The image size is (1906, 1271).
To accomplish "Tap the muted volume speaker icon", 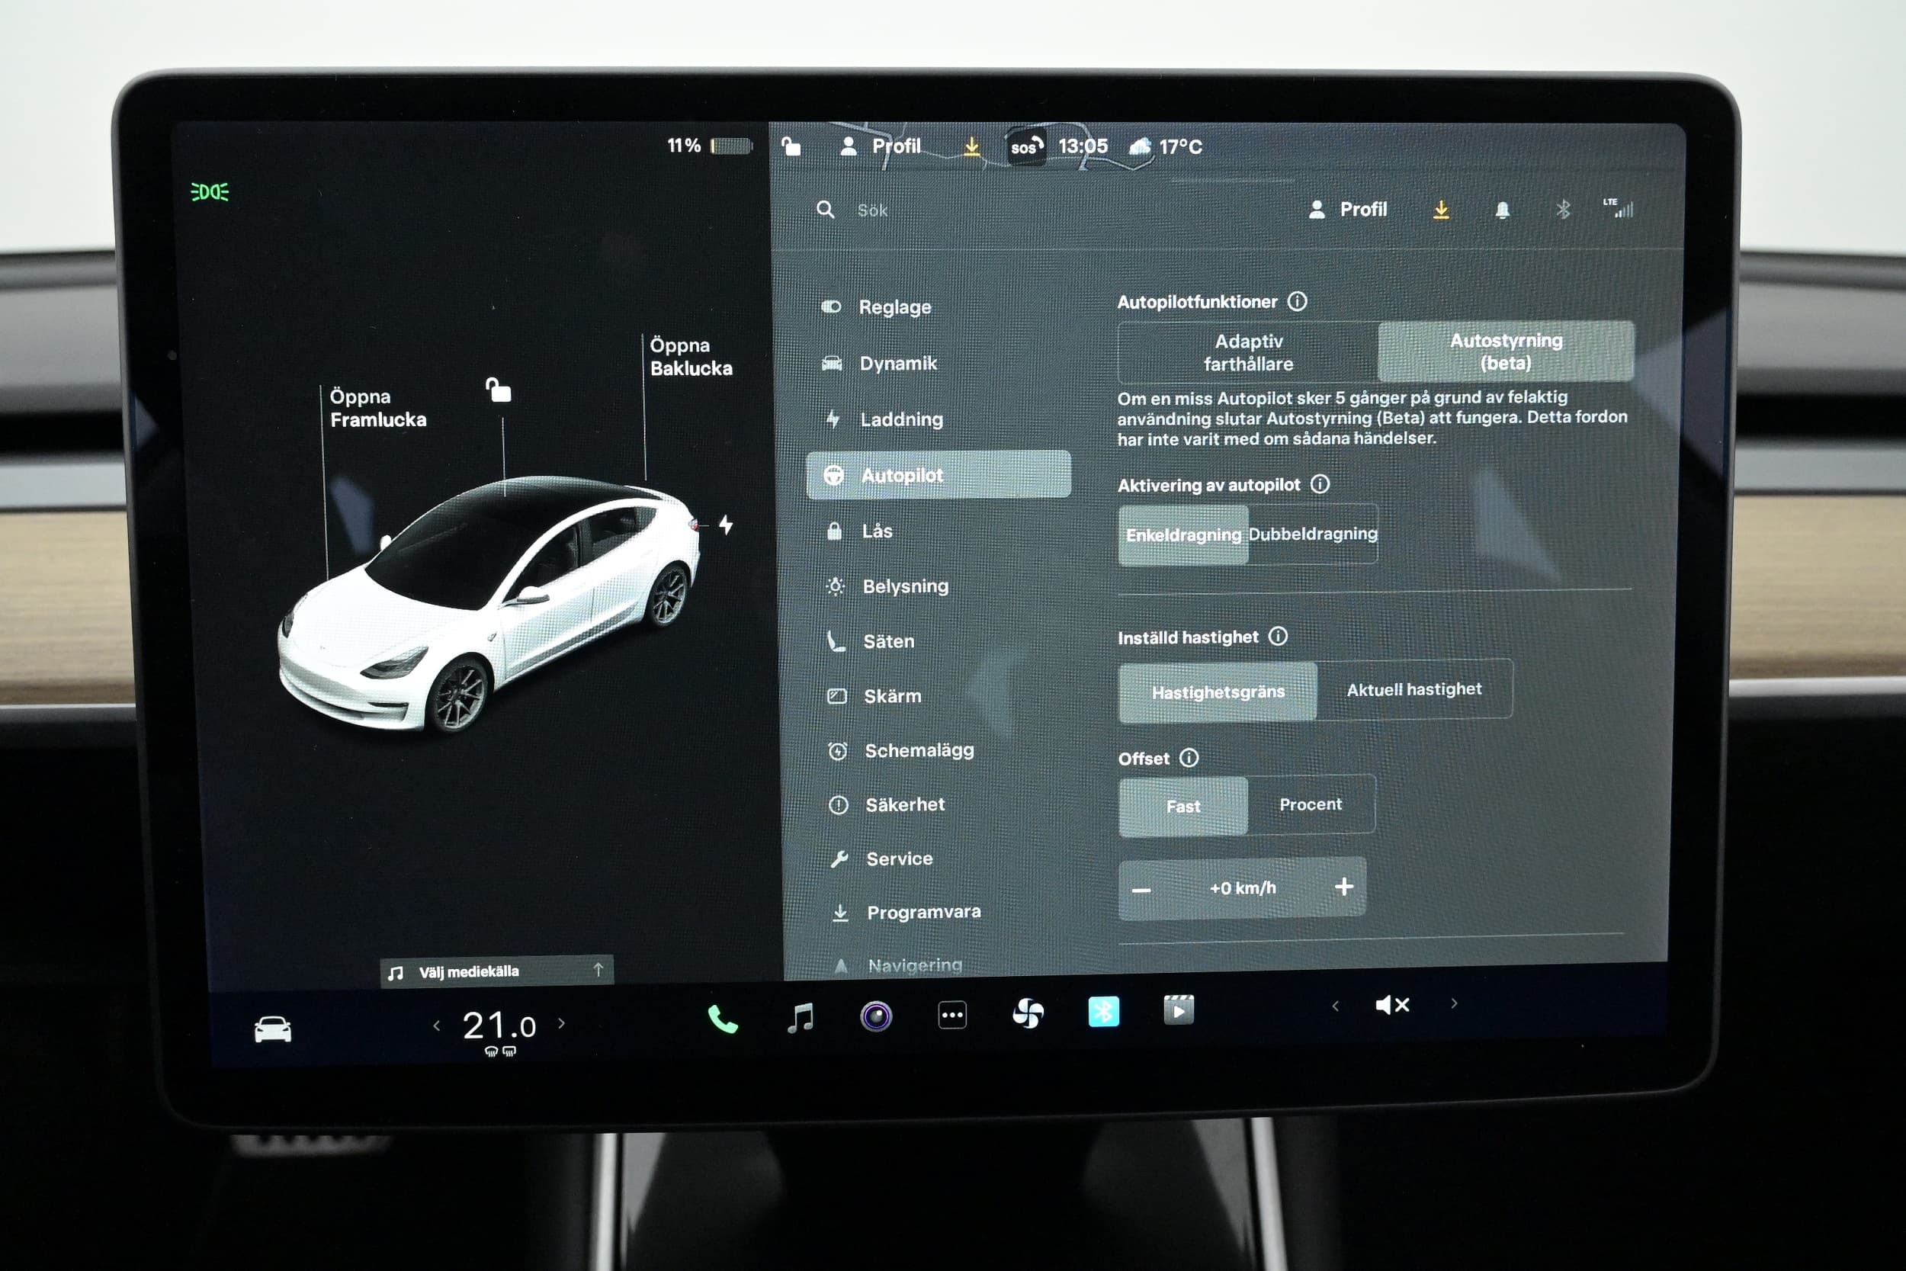I will (1392, 1005).
